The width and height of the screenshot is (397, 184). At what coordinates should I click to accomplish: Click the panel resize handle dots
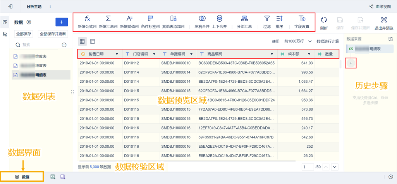click(x=73, y=92)
